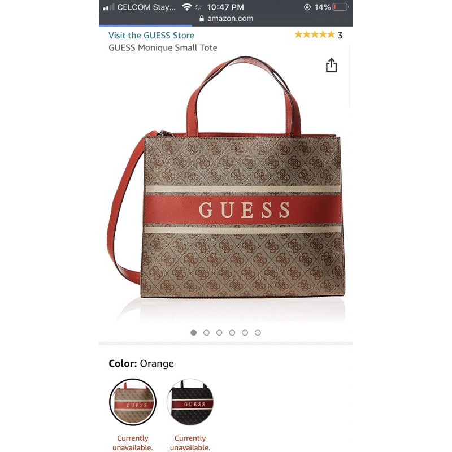Tap the battery icon in status bar

tap(341, 7)
